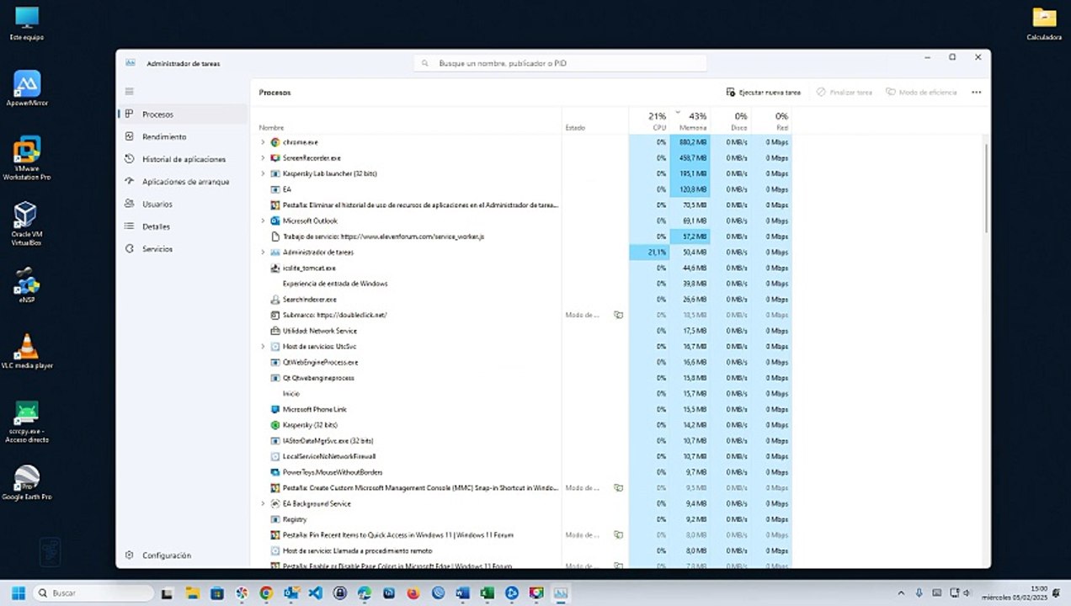Switch to the Usuarios tab

coord(184,204)
